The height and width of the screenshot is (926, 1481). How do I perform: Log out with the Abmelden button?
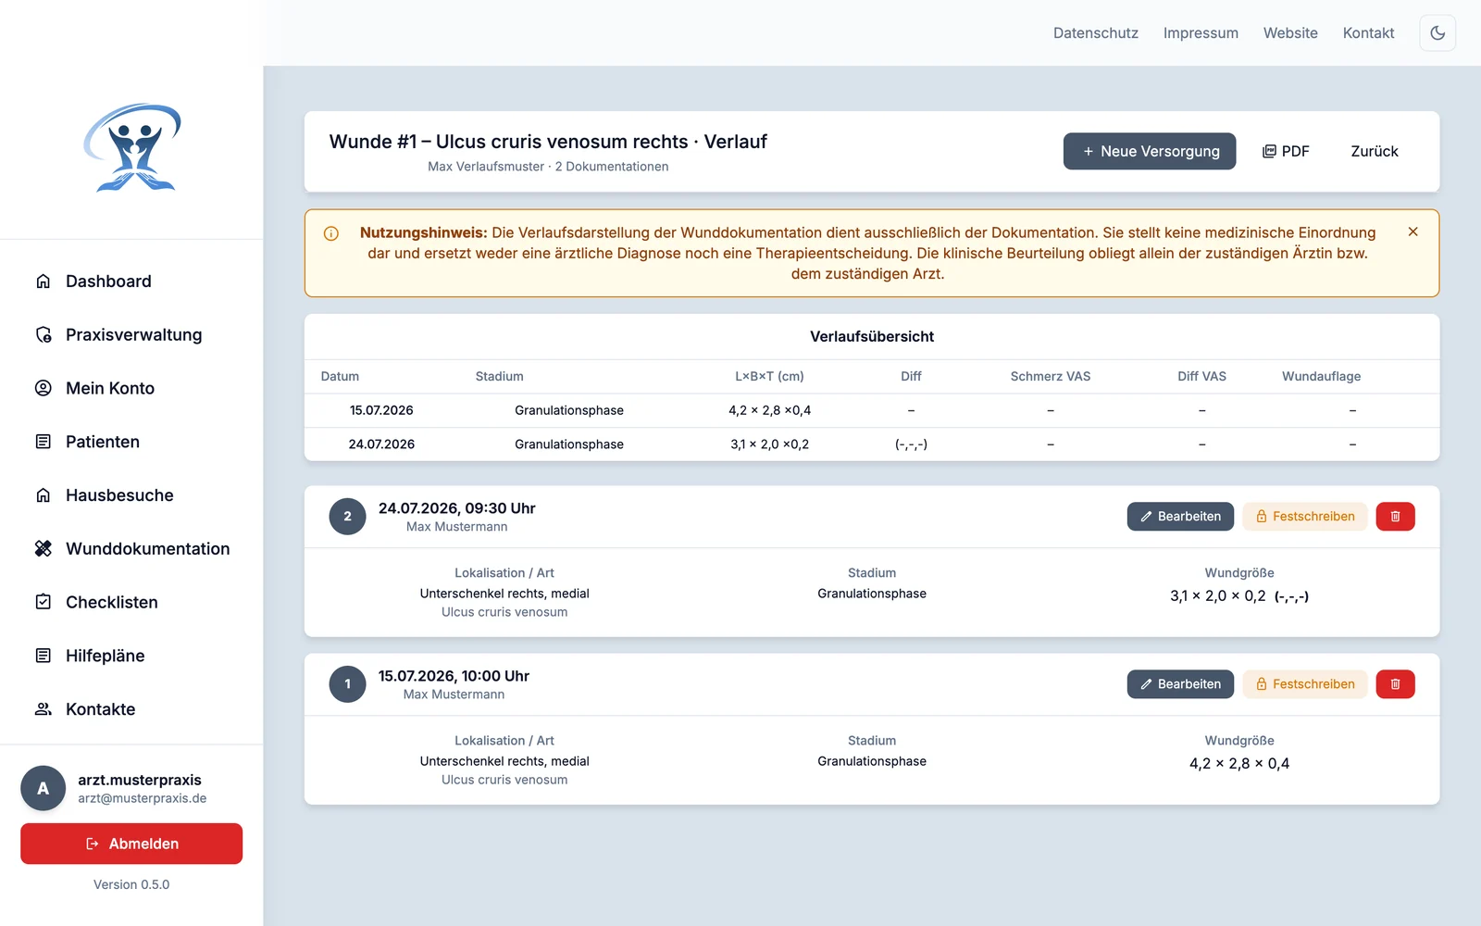point(131,844)
